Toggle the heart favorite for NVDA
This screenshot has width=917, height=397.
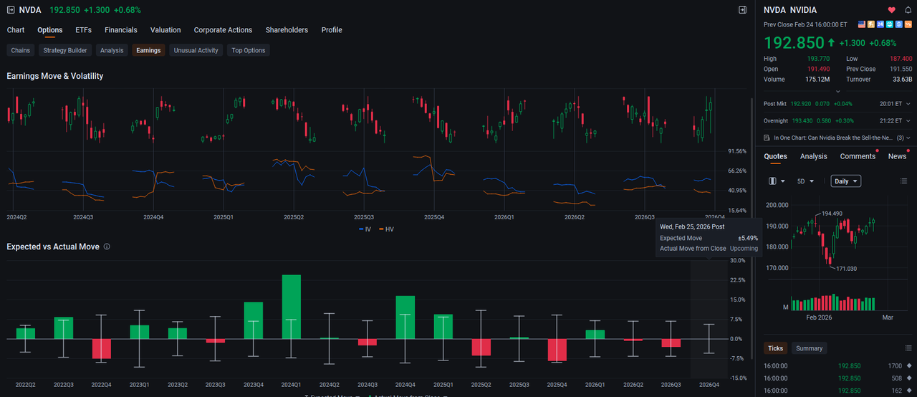[892, 10]
